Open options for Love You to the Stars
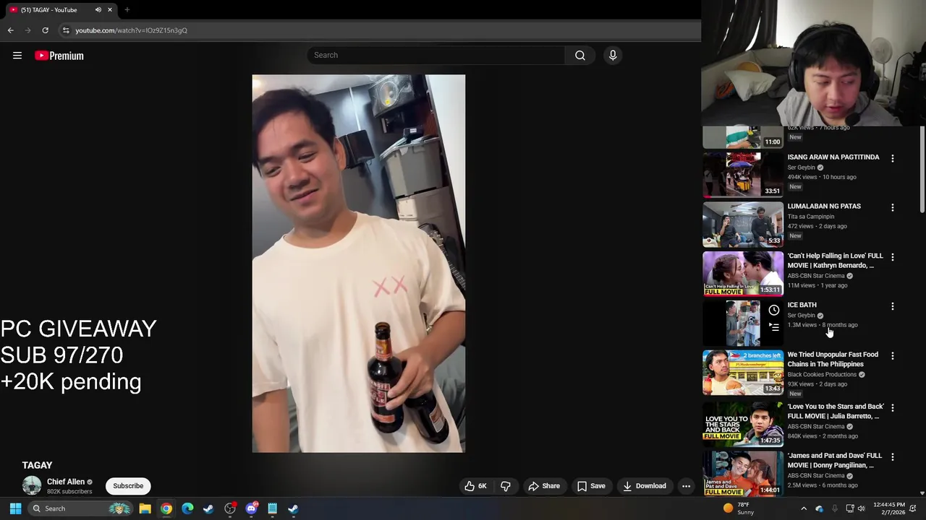 coord(892,408)
